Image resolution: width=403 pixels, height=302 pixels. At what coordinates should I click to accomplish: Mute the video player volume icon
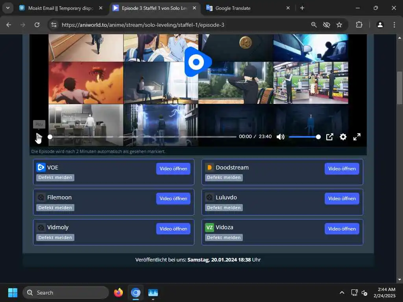[x=280, y=136]
